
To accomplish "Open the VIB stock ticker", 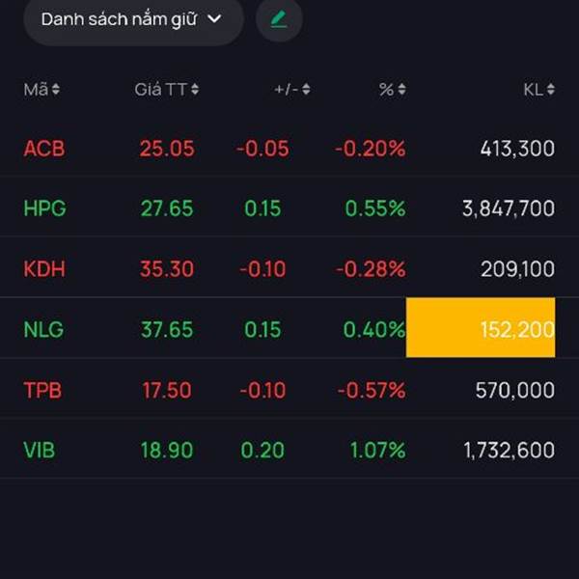I will pyautogui.click(x=41, y=450).
